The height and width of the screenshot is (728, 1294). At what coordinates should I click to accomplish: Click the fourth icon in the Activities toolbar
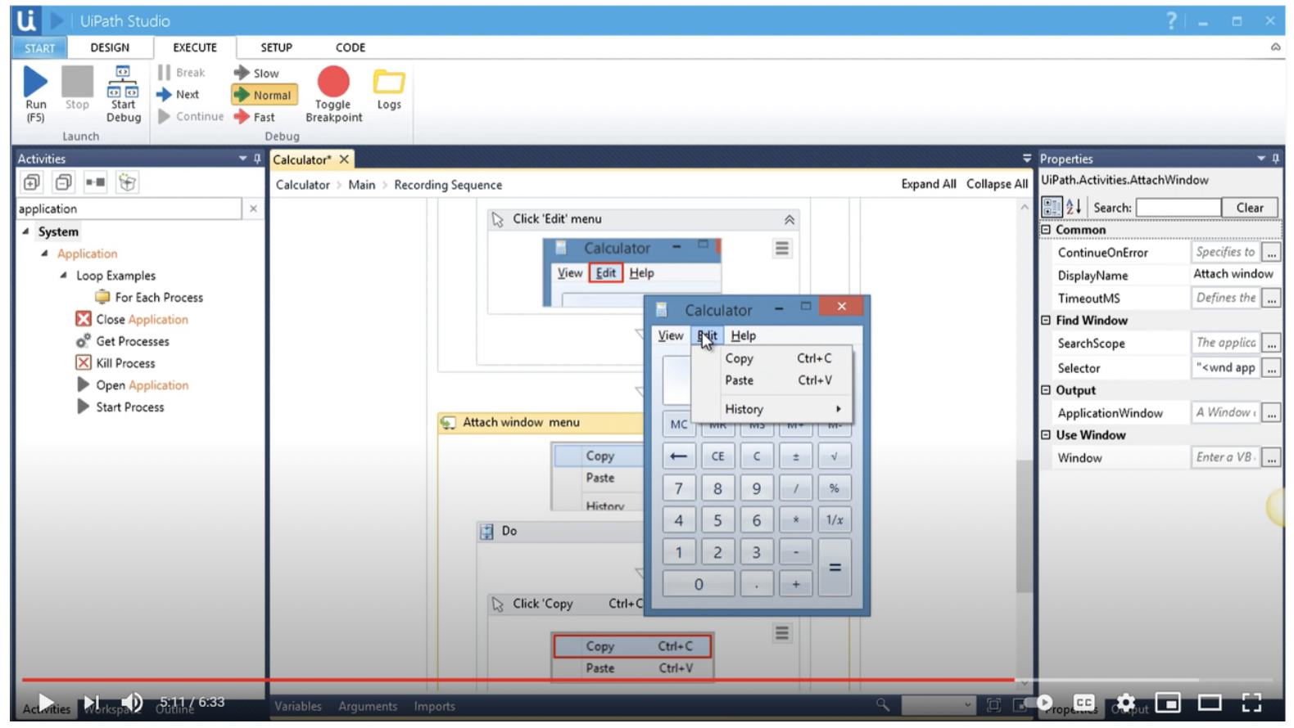127,182
